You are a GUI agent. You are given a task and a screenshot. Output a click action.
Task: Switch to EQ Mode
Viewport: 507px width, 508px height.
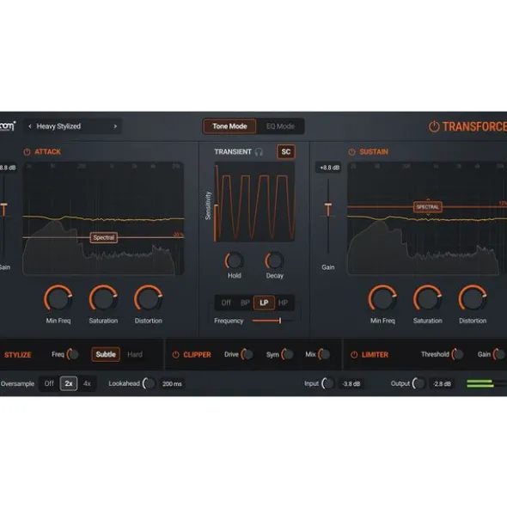coord(280,126)
